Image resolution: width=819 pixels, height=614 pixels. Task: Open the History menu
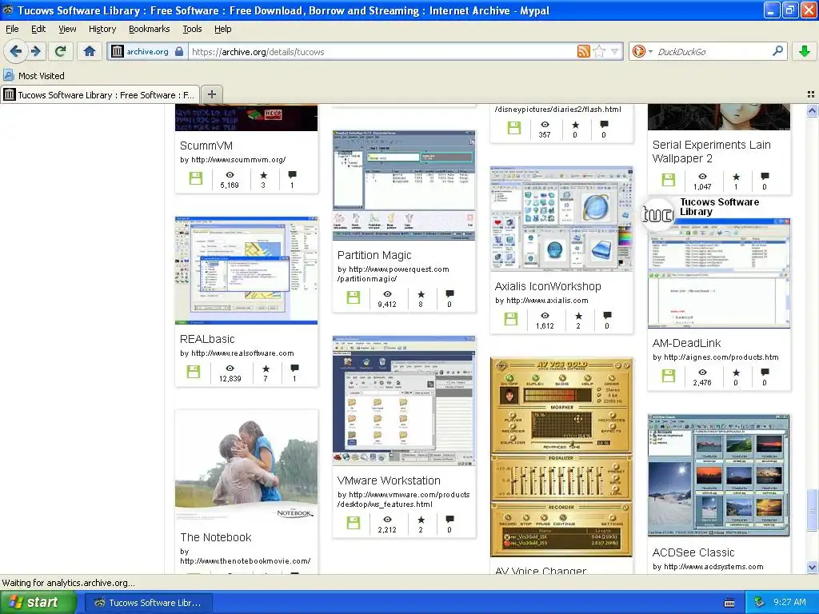pos(102,29)
